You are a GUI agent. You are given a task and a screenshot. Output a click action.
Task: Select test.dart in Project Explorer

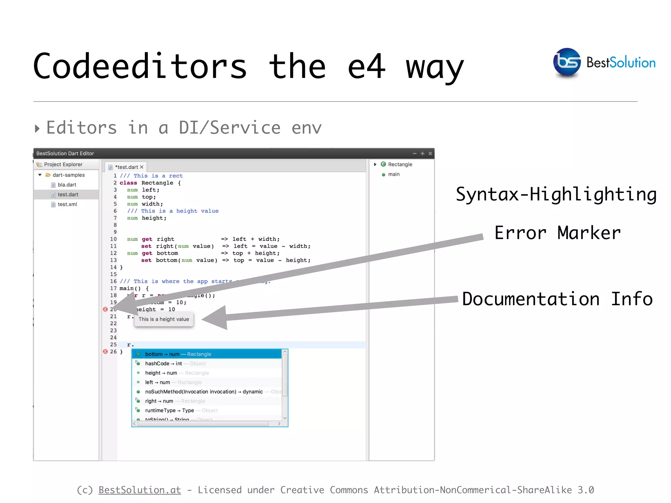point(68,195)
